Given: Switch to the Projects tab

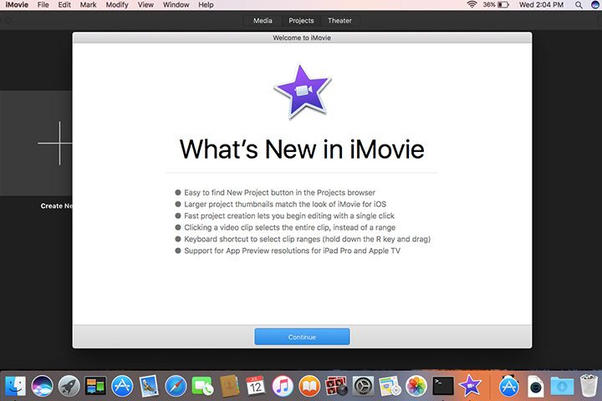Looking at the screenshot, I should click(301, 21).
